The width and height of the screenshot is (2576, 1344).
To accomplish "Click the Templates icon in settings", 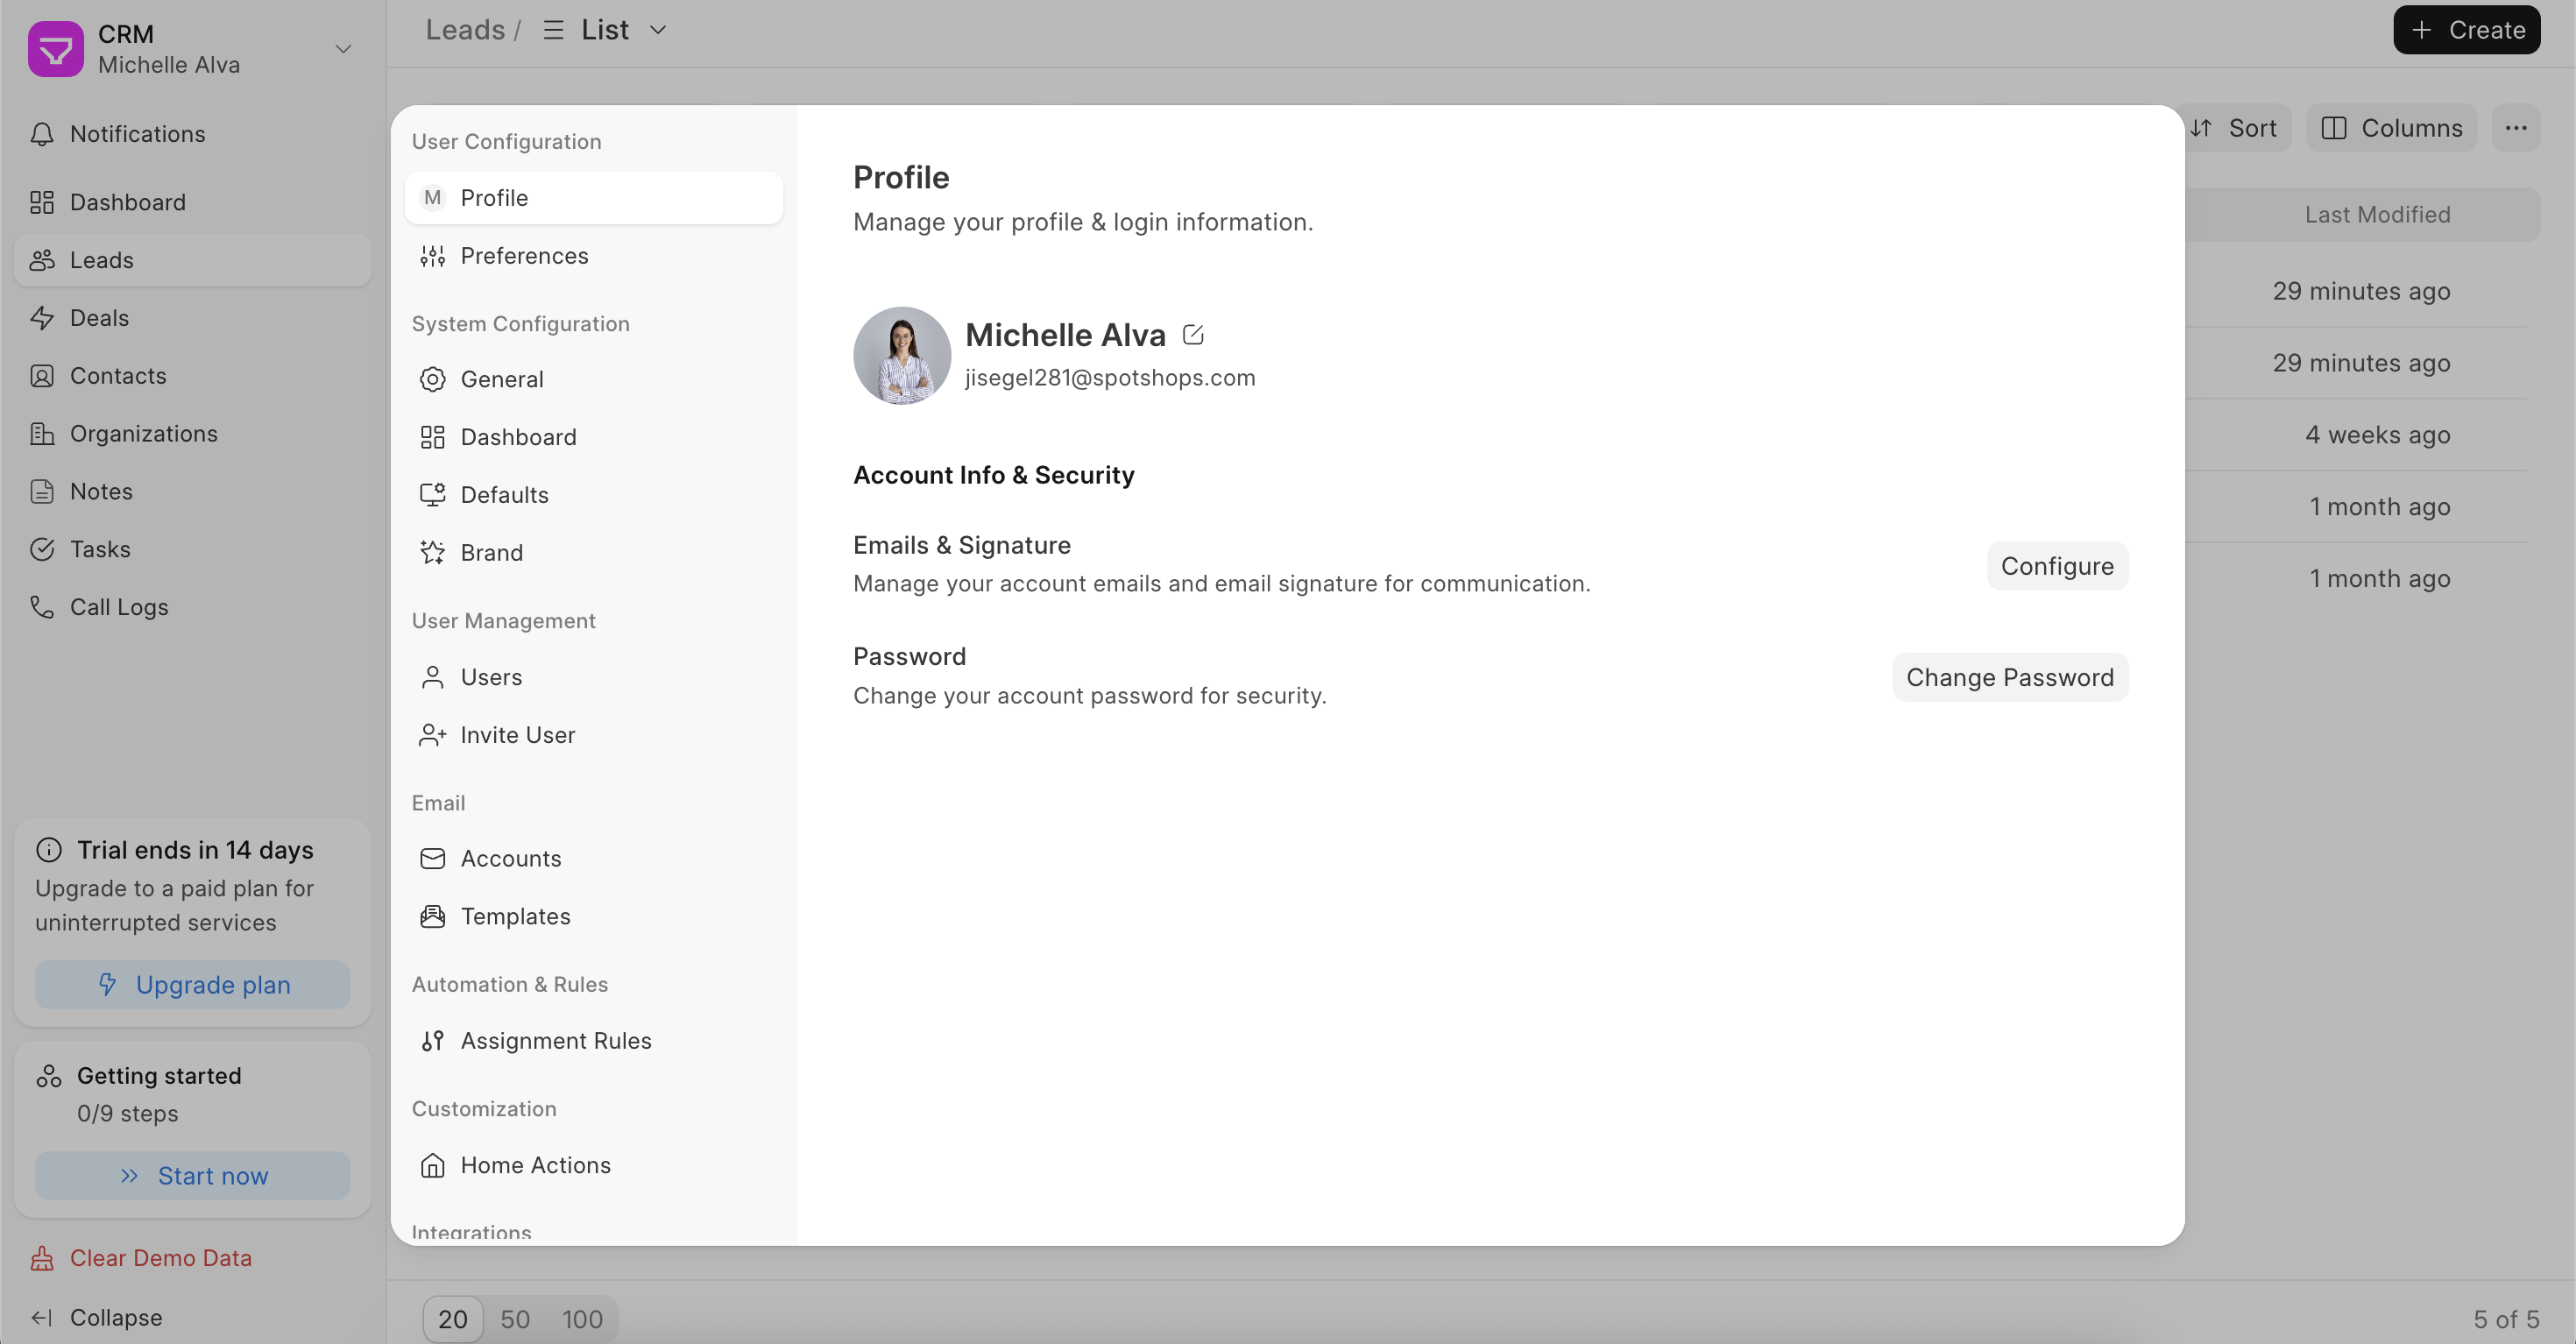I will coord(432,917).
